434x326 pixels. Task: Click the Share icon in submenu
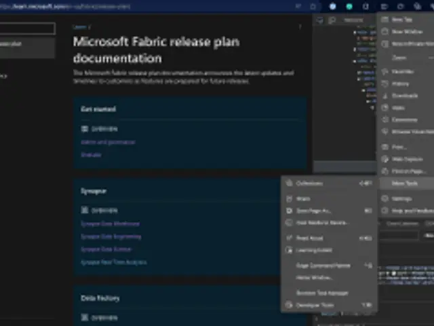(x=289, y=199)
